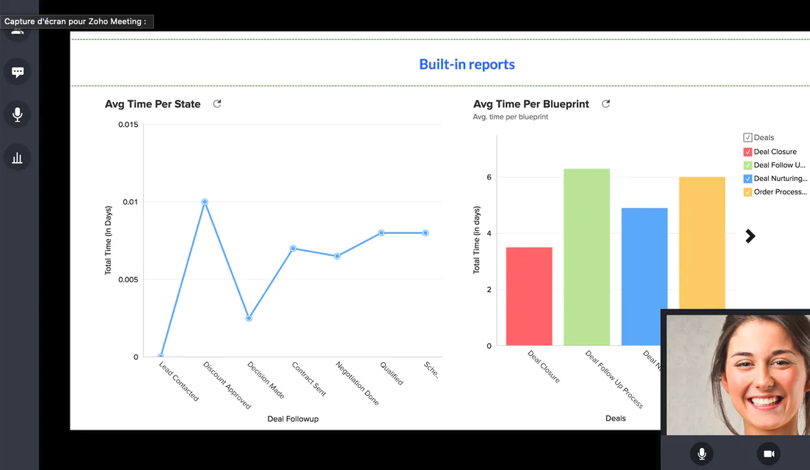
Task: Refresh the Avg Time Per State chart
Action: (x=217, y=104)
